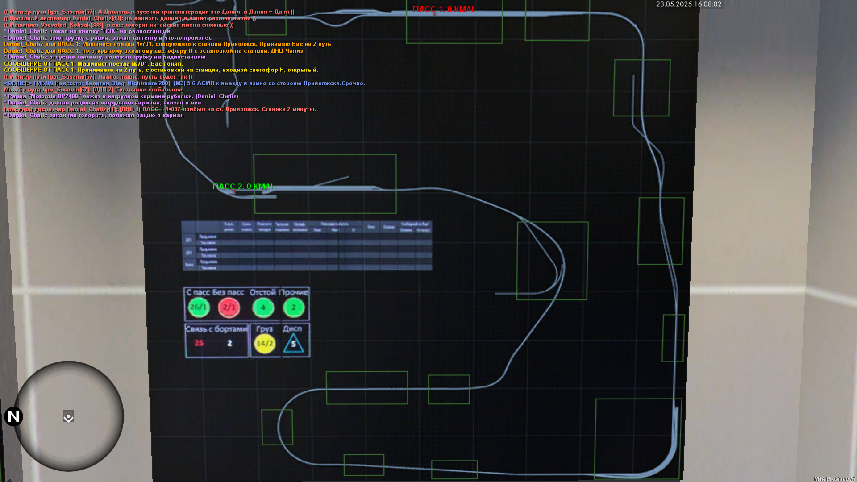Click the schedule table on the dispatcher board
This screenshot has width=857, height=482.
(x=307, y=245)
